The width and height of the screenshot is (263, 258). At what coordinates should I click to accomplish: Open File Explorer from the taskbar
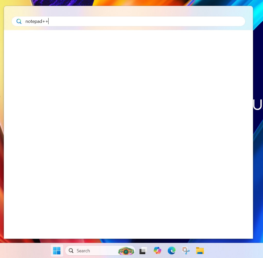[200, 251]
